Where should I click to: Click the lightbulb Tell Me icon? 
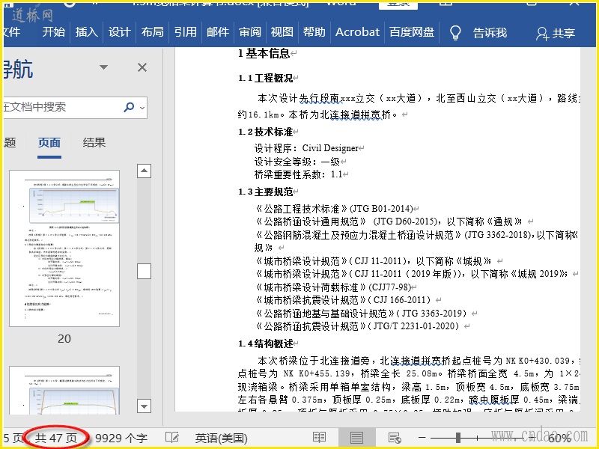pyautogui.click(x=455, y=33)
